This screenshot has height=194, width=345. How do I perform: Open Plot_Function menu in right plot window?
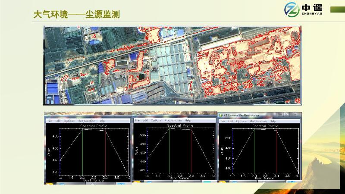[x=258, y=121]
